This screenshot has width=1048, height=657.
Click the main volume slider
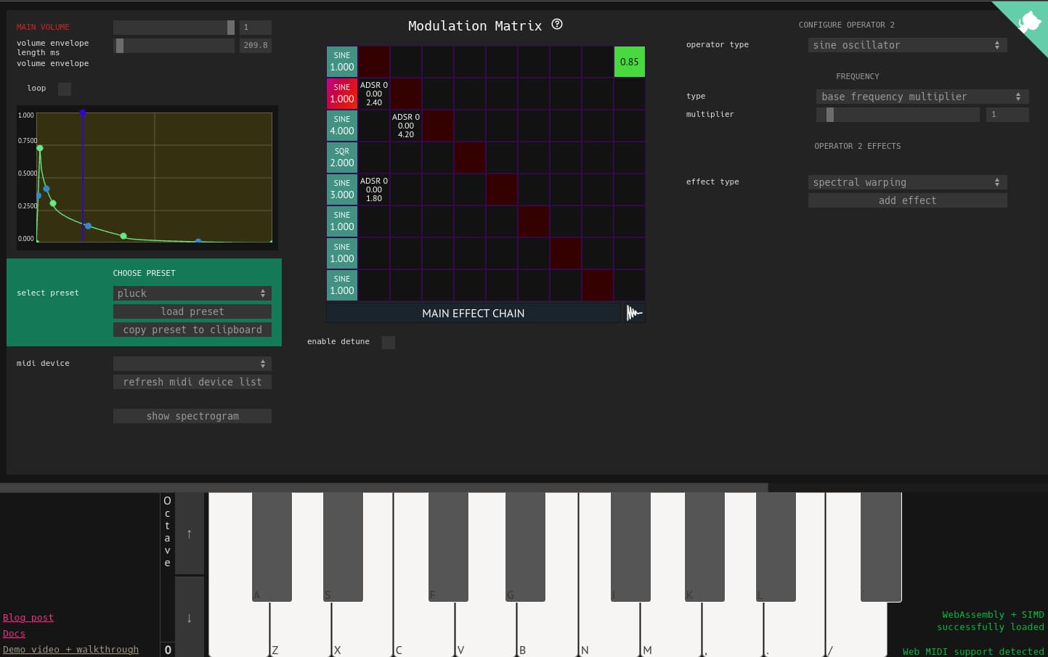pos(174,28)
